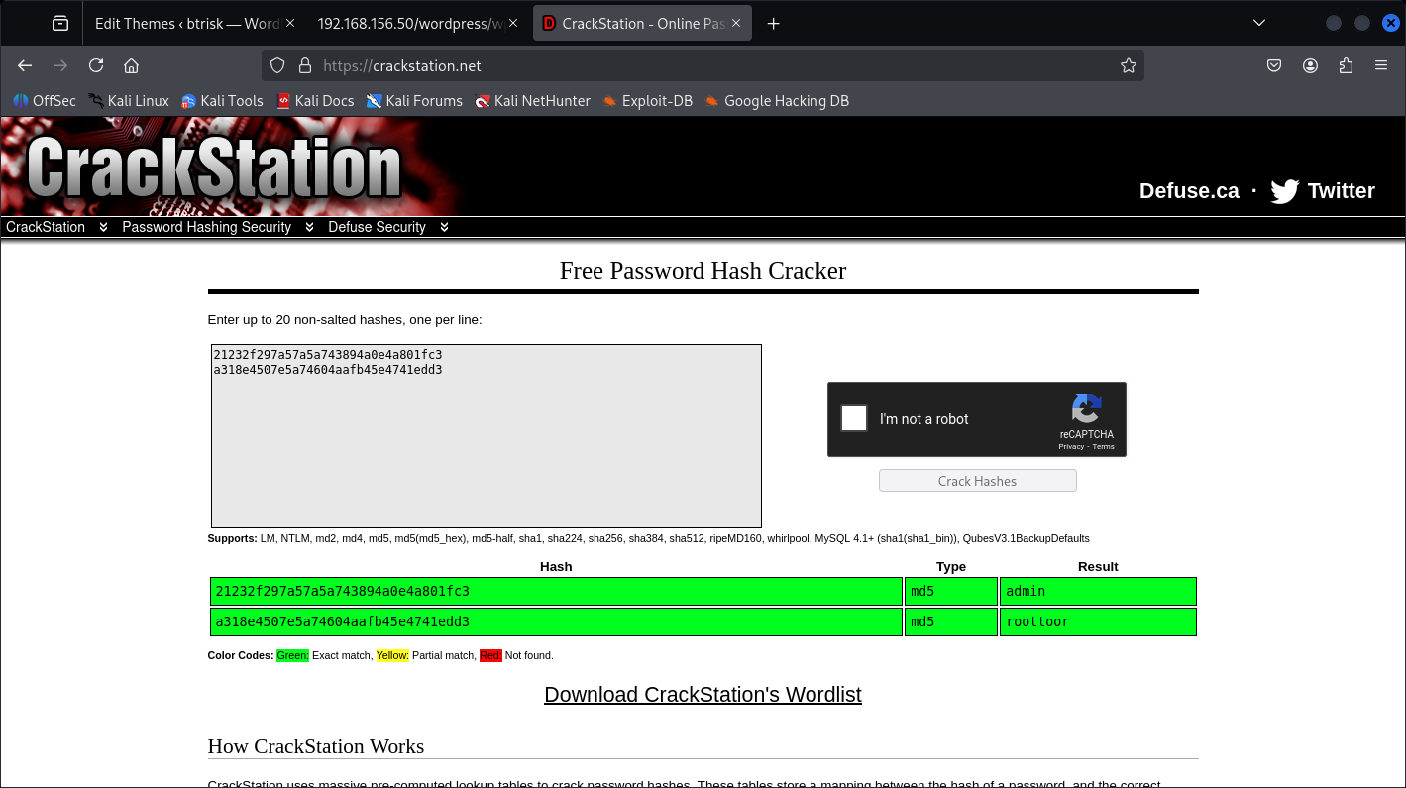Go back with the browser back arrow
This screenshot has height=788, width=1406.
25,65
